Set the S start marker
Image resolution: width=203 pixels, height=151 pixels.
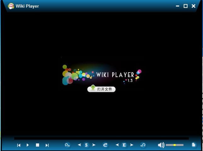point(86,145)
